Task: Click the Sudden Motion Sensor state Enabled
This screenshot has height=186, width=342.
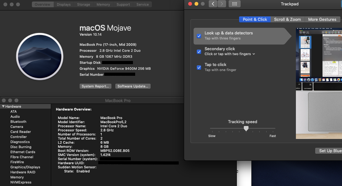Action: pyautogui.click(x=83, y=171)
